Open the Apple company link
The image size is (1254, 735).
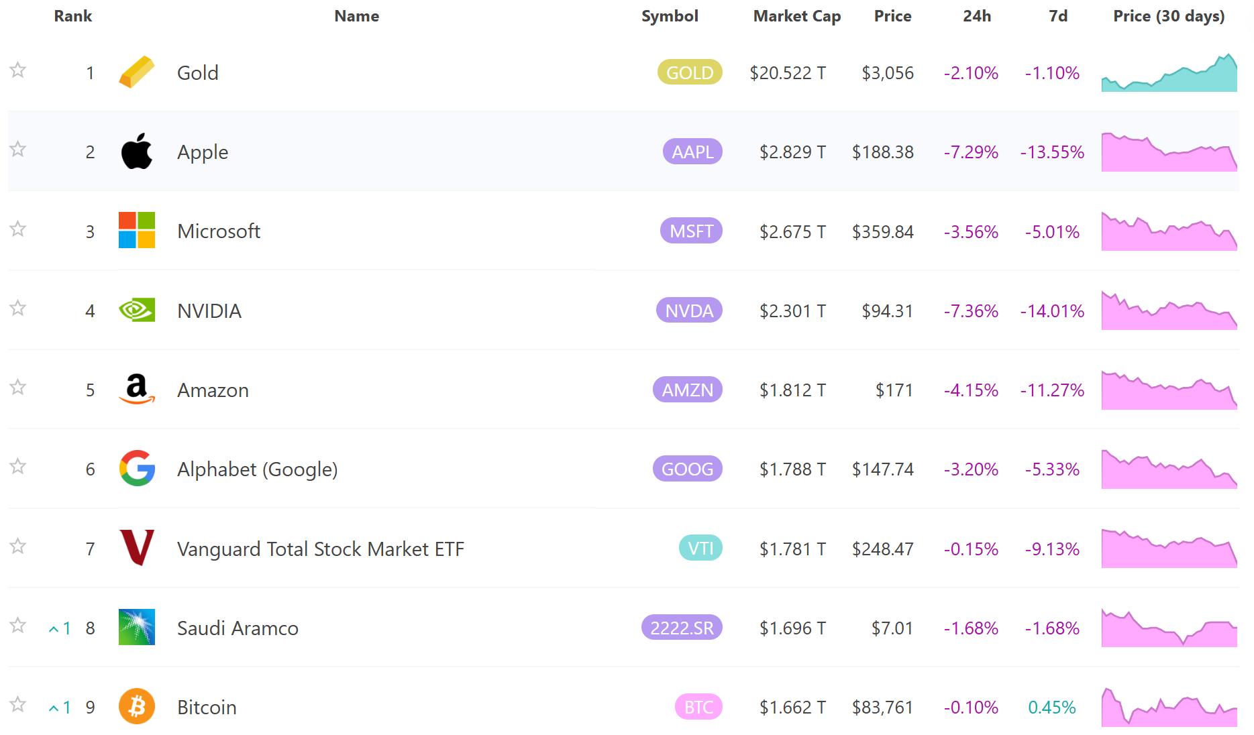[x=203, y=152]
